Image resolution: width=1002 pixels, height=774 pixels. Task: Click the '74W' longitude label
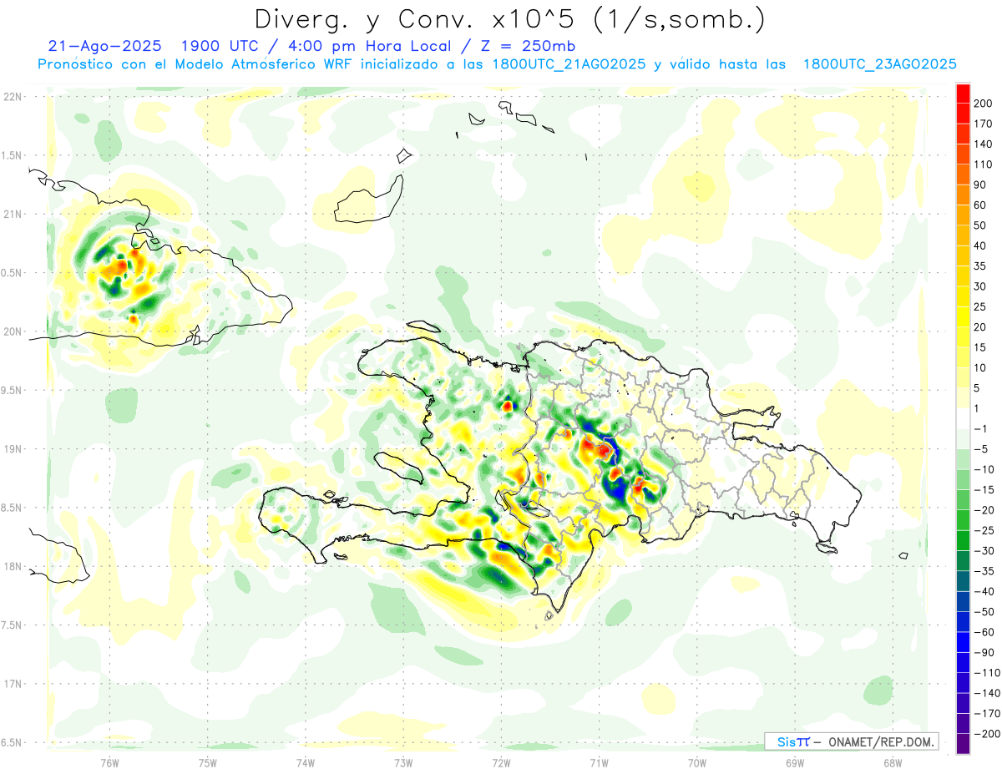306,763
